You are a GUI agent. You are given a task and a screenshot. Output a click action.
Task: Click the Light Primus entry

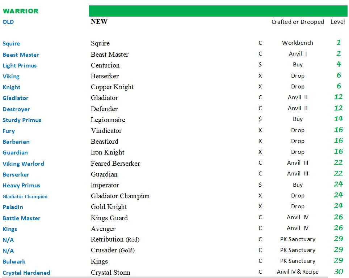click(x=20, y=65)
